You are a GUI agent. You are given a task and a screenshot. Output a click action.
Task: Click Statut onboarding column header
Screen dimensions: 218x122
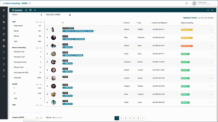point(187,23)
